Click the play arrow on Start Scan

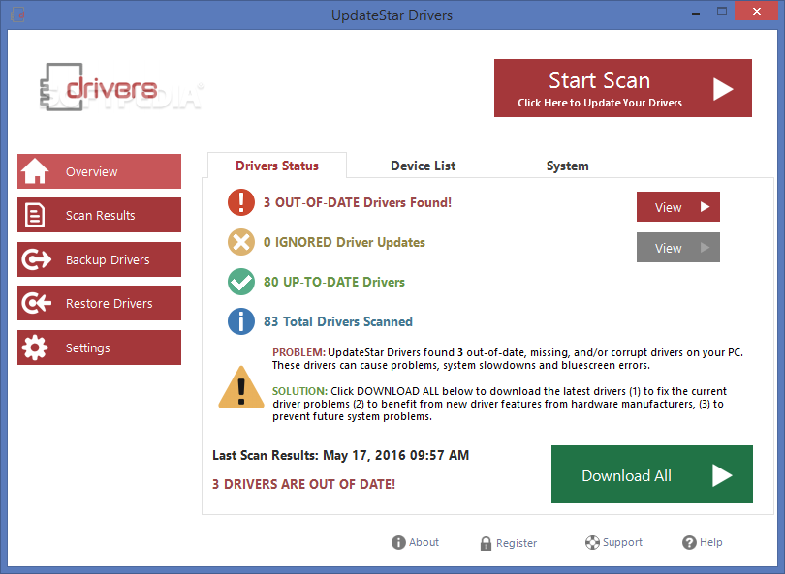point(723,89)
